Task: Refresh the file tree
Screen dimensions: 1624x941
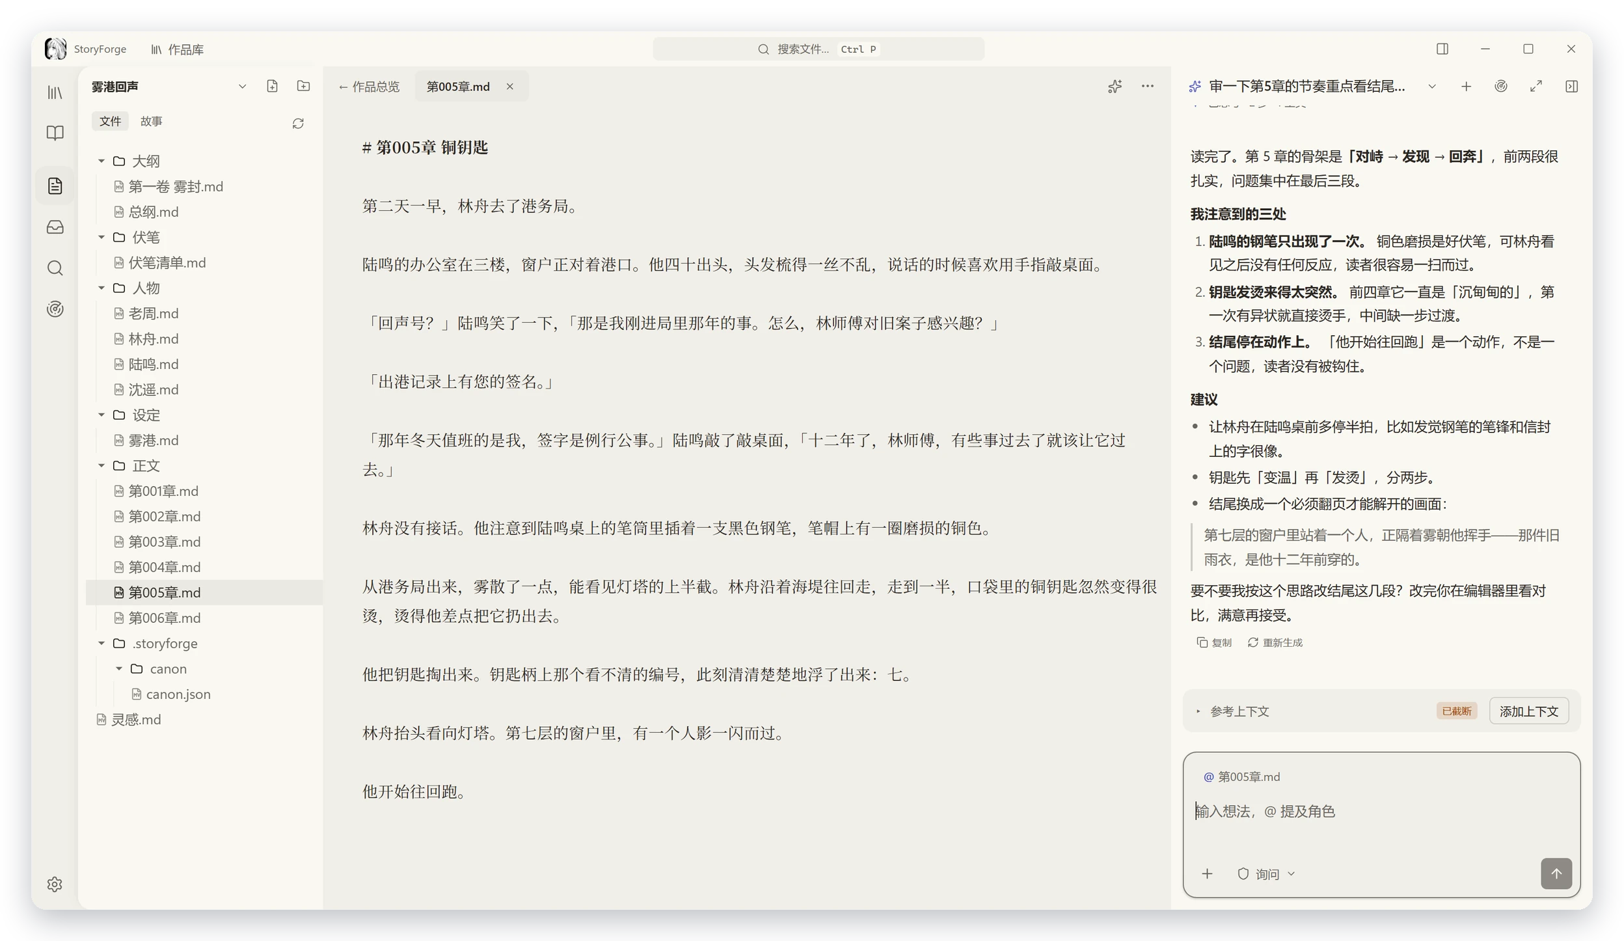Action: point(298,123)
